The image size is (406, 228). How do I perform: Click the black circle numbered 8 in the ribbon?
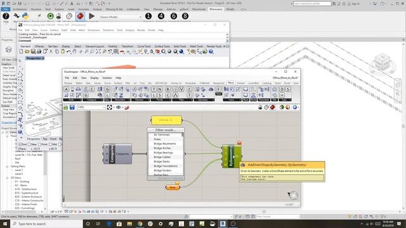point(185,16)
